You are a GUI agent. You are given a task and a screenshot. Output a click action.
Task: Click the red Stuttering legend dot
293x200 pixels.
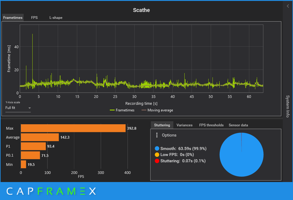[x=157, y=161]
